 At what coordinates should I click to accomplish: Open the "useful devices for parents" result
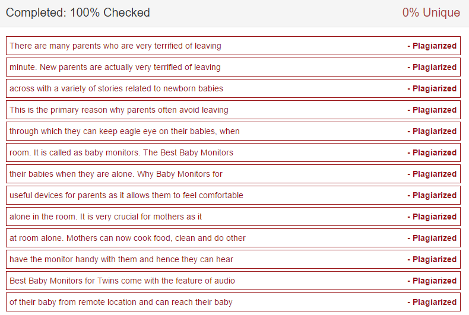[126, 195]
